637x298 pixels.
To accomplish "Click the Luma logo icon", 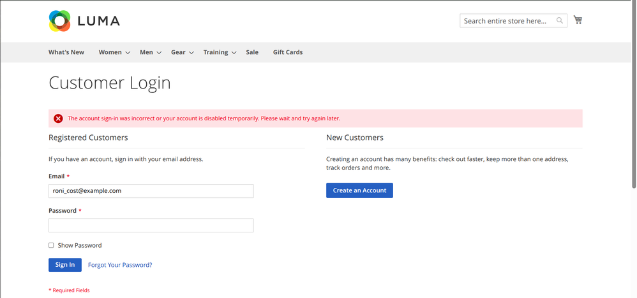I will pyautogui.click(x=59, y=21).
